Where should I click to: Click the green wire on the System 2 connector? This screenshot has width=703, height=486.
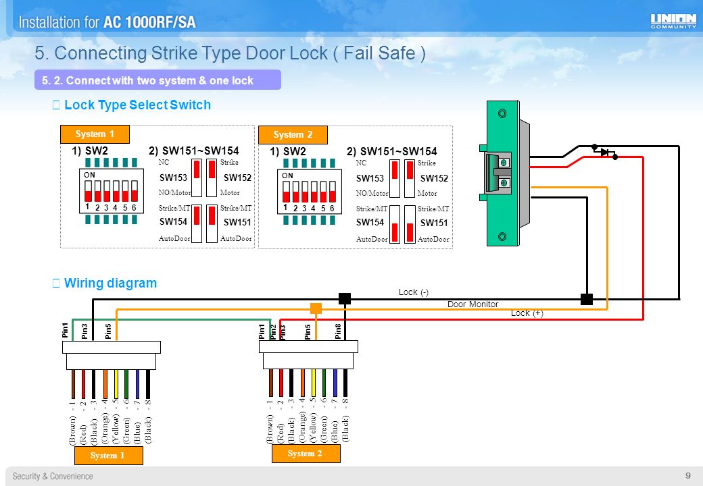coord(324,383)
